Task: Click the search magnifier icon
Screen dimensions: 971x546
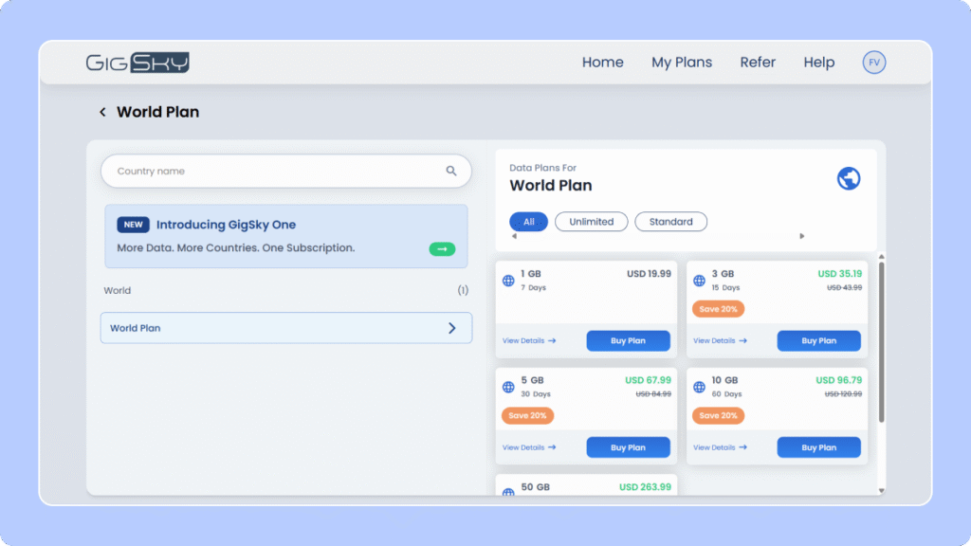Action: [451, 172]
